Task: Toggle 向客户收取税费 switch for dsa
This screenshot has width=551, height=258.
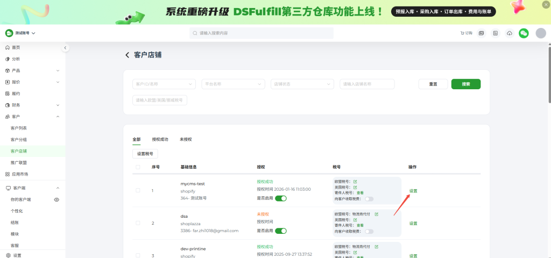Action: tap(369, 231)
